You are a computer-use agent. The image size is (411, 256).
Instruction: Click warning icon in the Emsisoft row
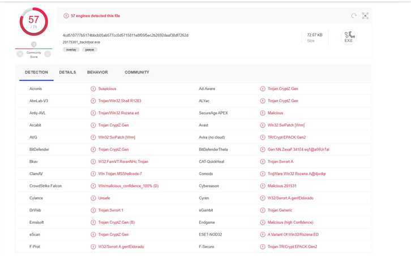pos(93,223)
